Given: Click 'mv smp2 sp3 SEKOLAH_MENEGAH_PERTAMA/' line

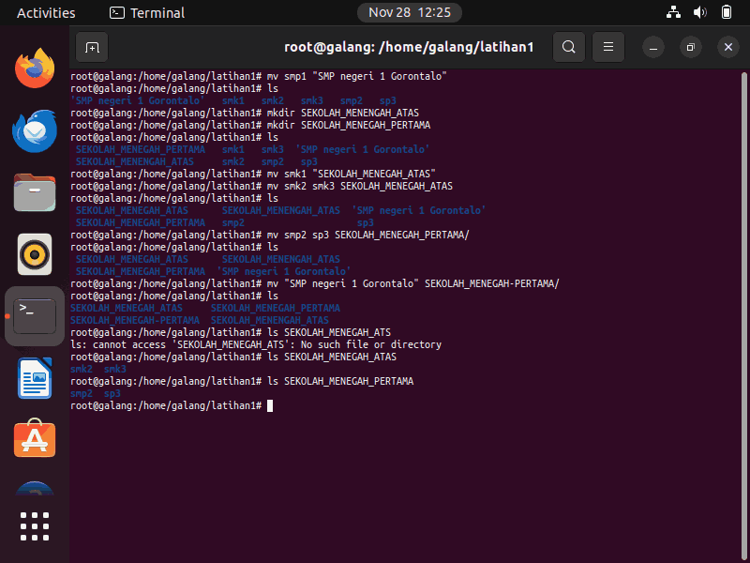Looking at the screenshot, I should (270, 236).
